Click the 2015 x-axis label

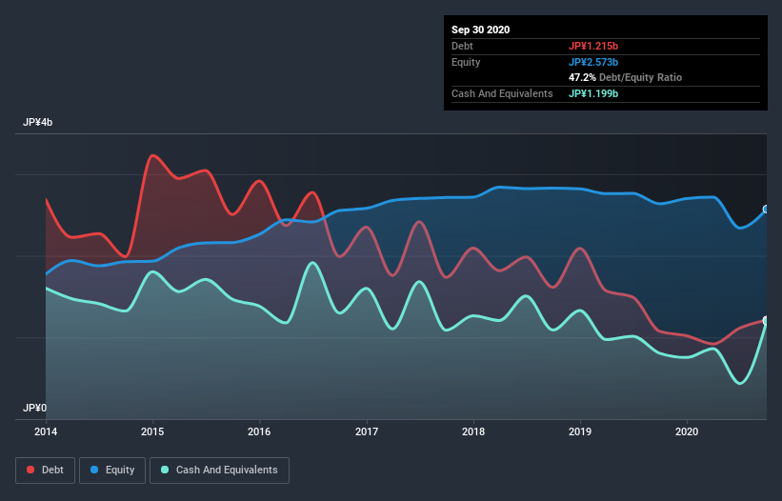click(x=152, y=431)
